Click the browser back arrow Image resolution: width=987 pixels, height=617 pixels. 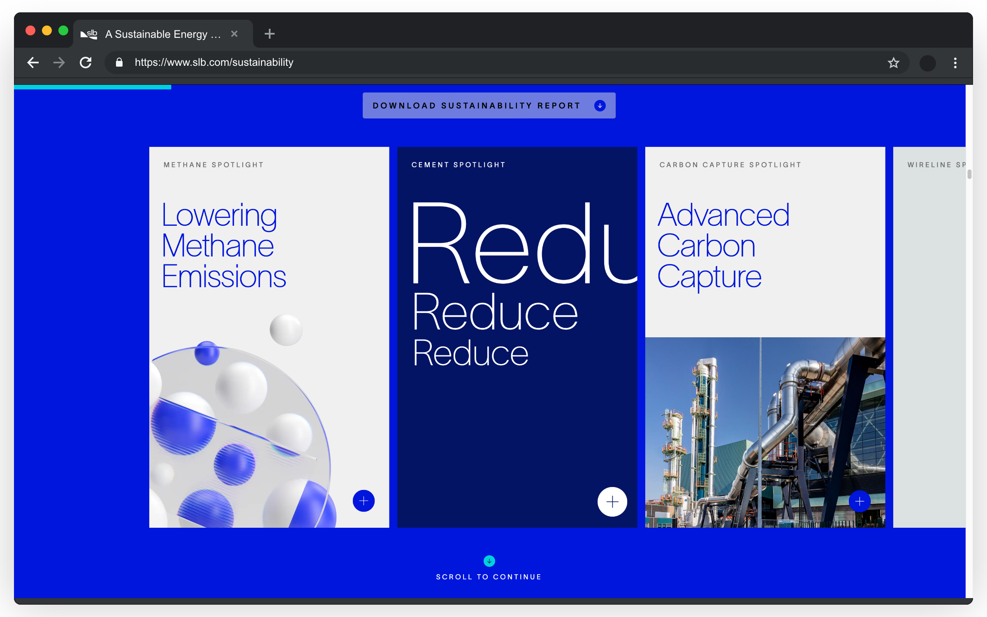[33, 63]
